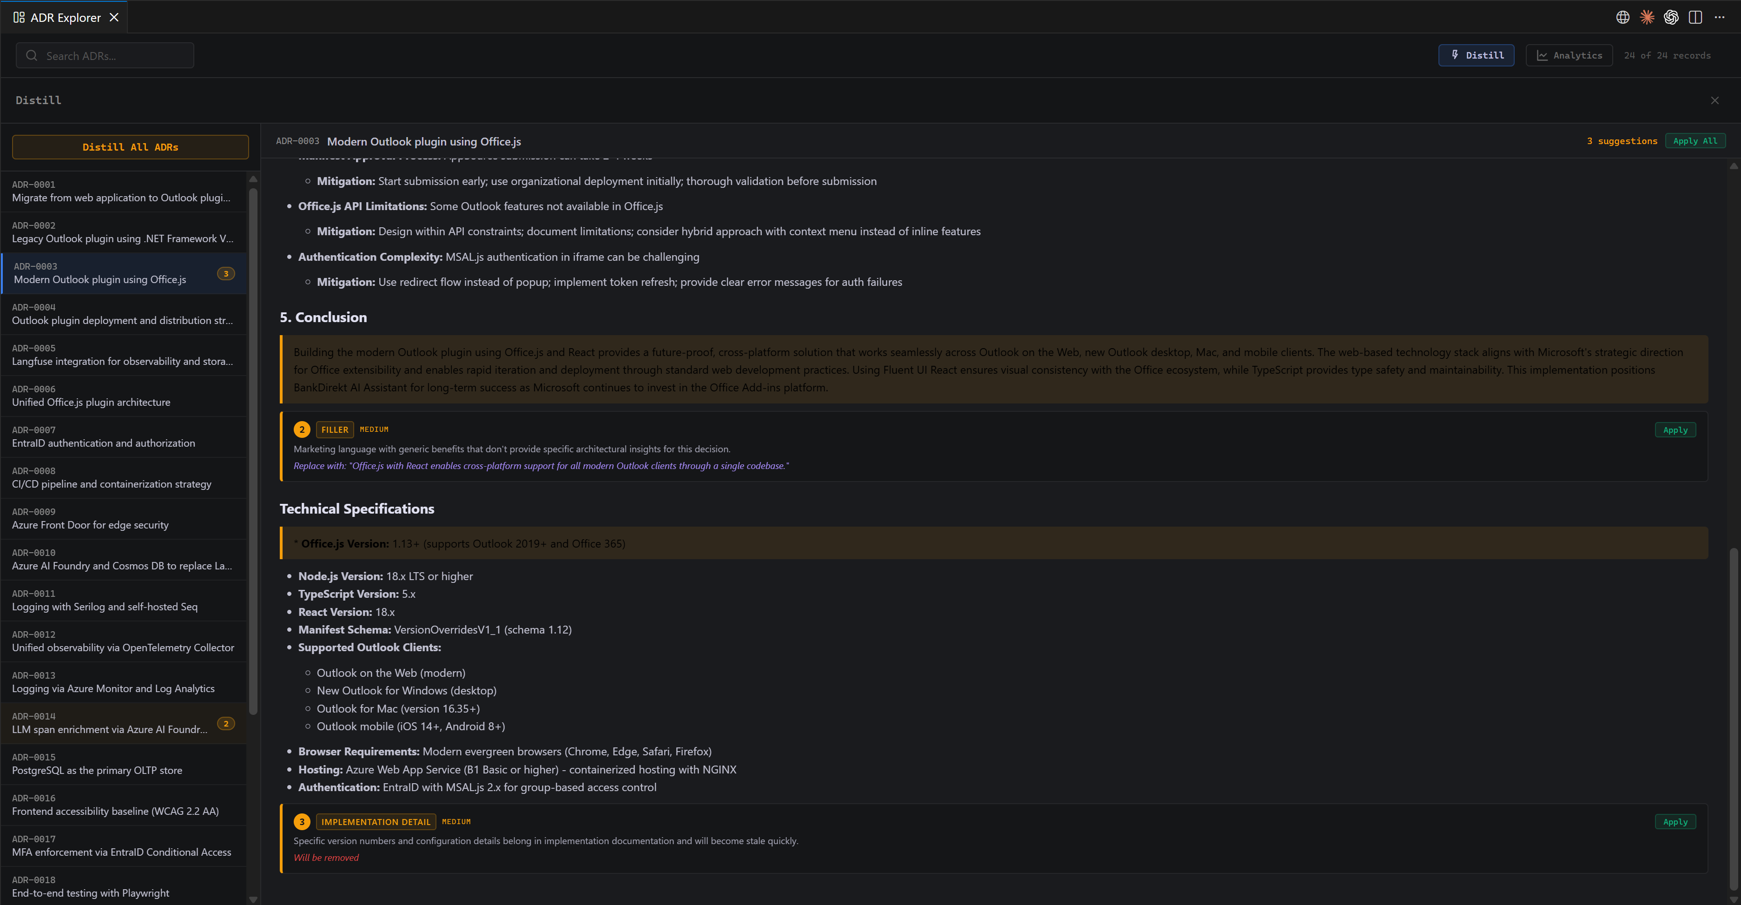Click the sidebar scroll down arrow

(253, 899)
